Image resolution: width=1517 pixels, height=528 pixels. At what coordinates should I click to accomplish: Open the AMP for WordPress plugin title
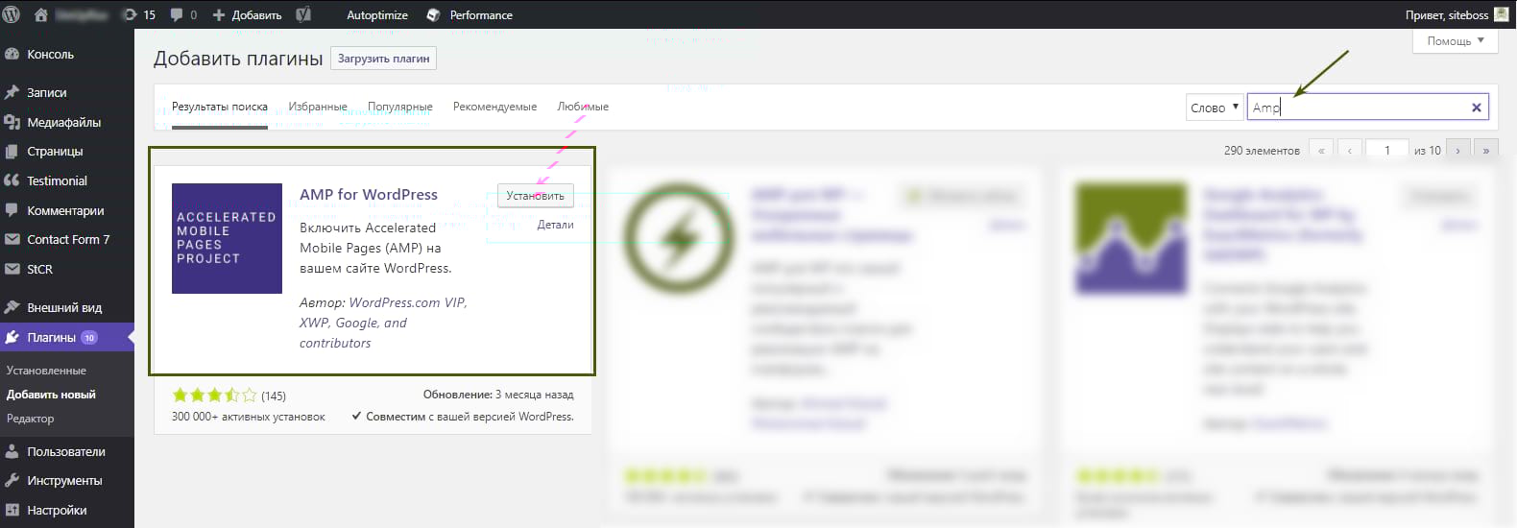pyautogui.click(x=369, y=194)
